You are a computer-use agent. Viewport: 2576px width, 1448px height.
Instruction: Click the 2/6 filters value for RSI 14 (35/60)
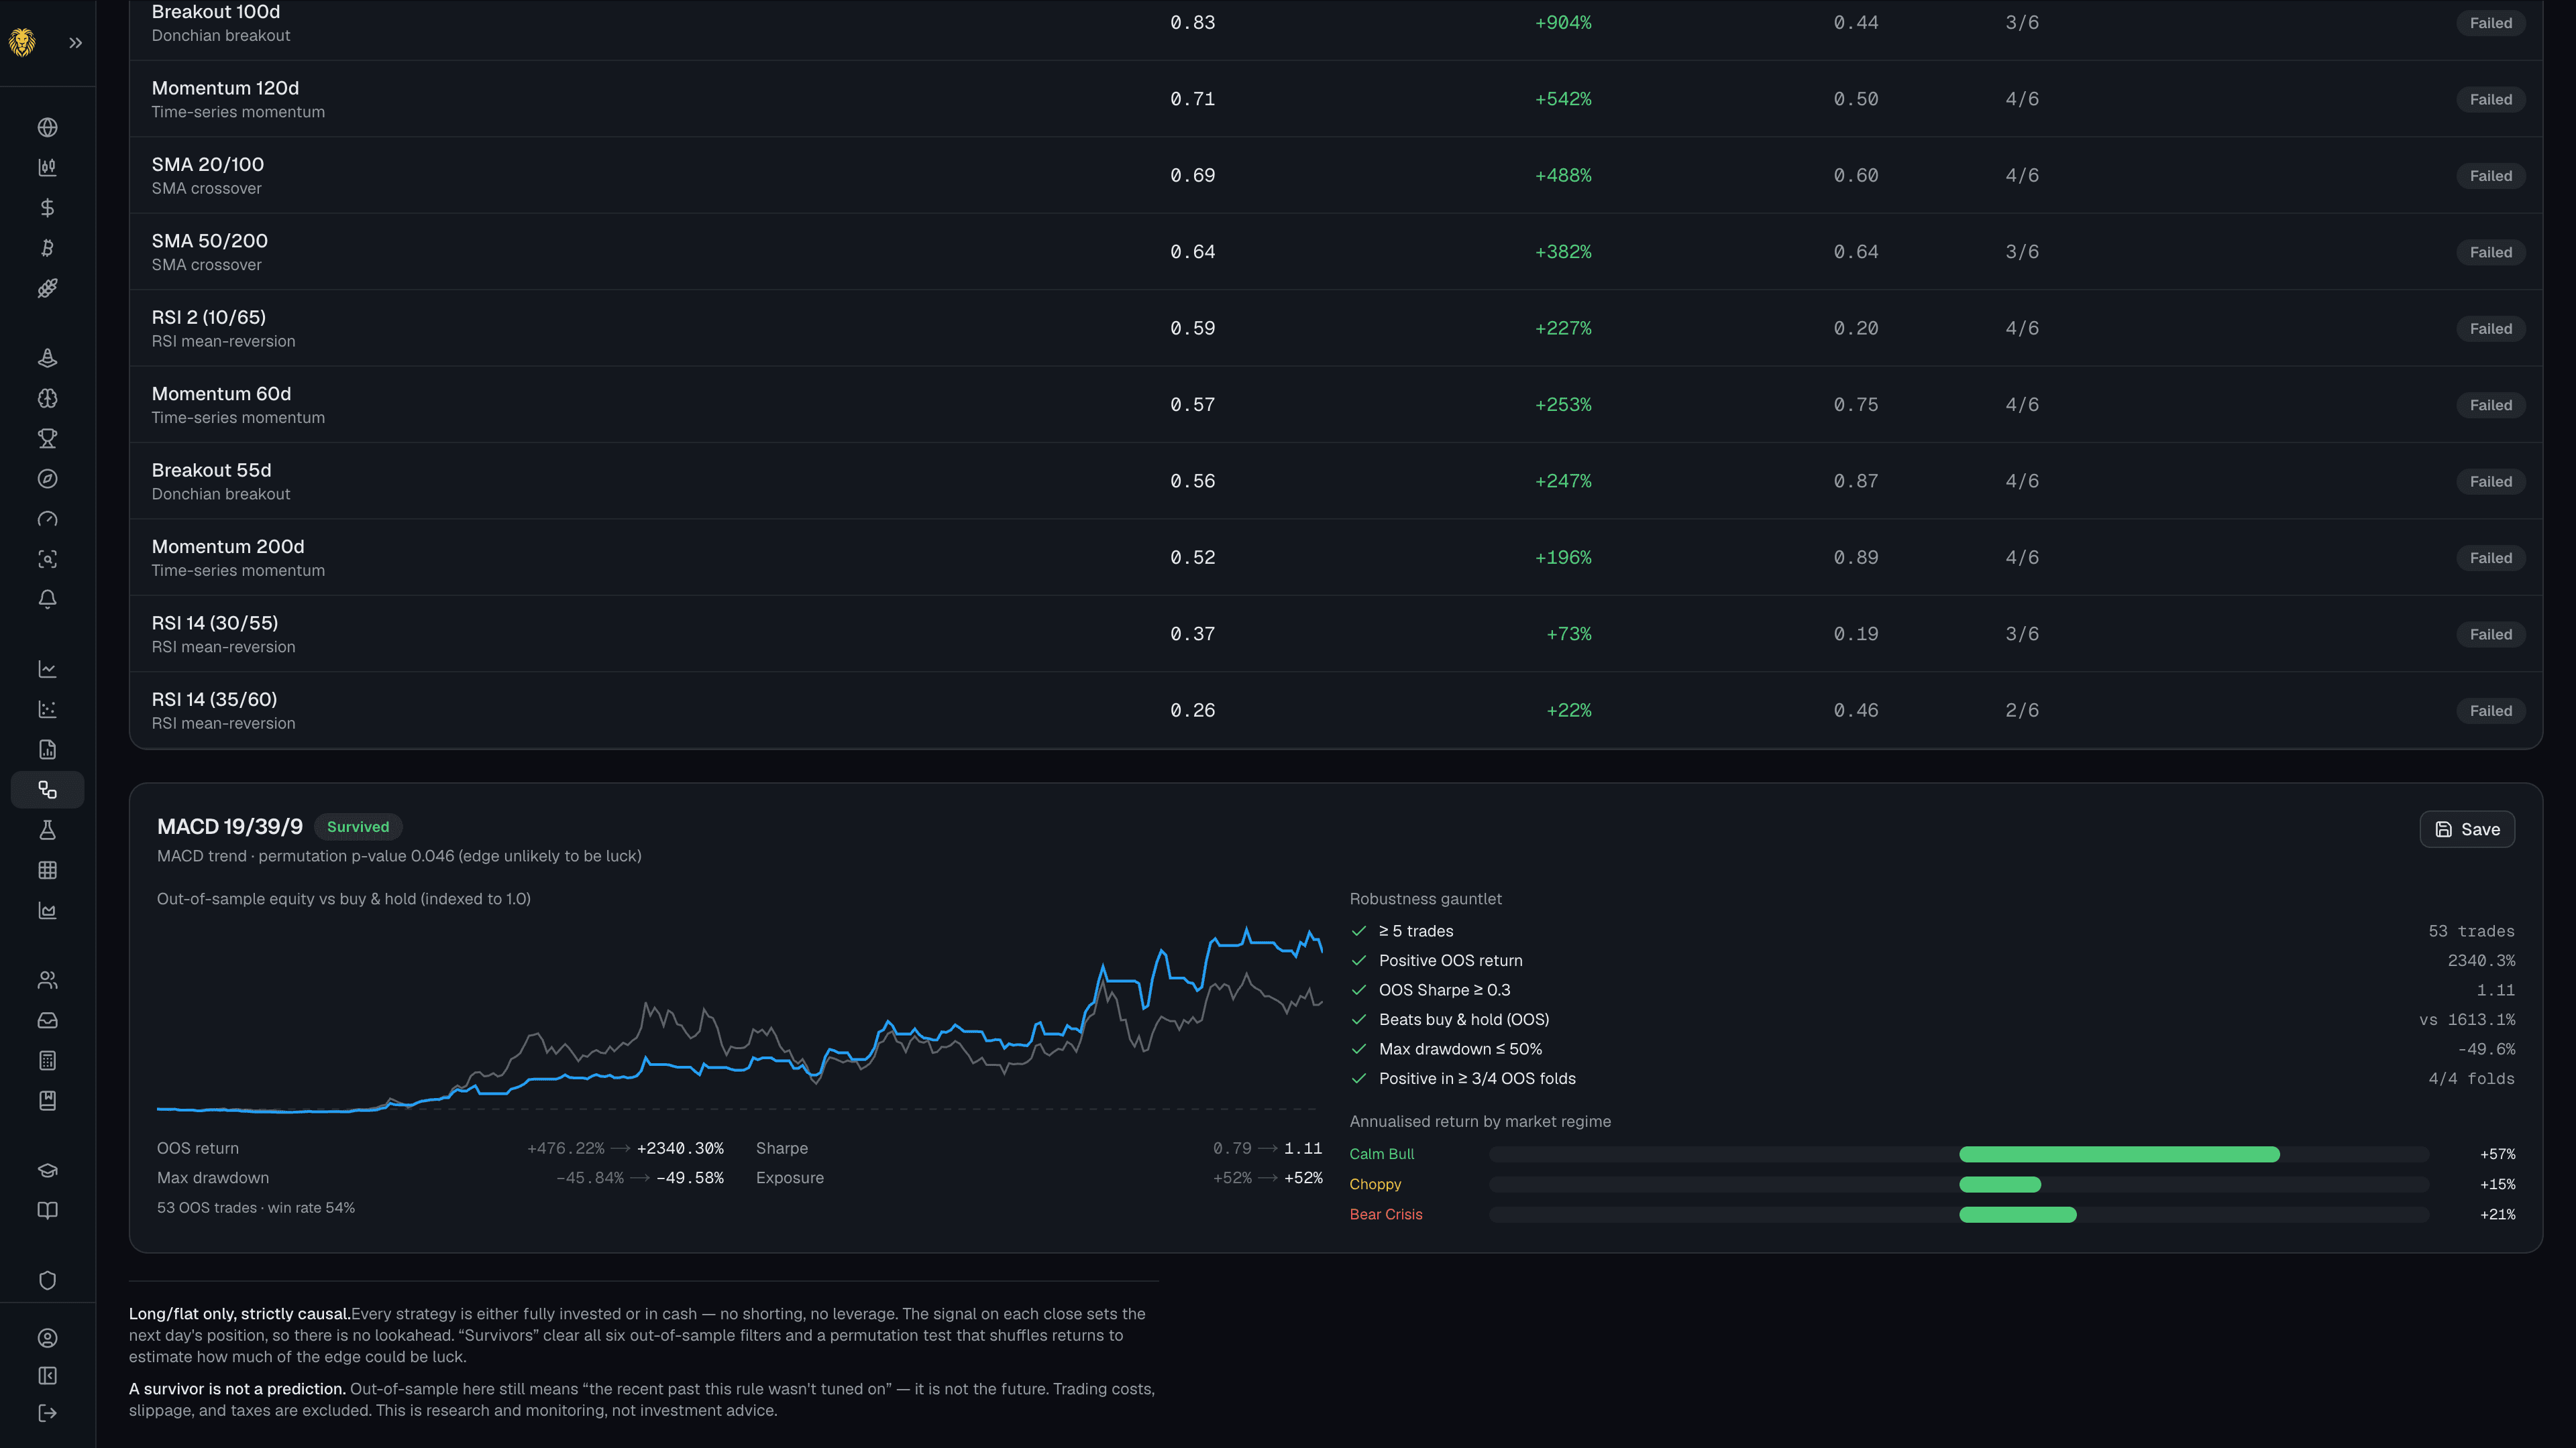click(x=2022, y=711)
